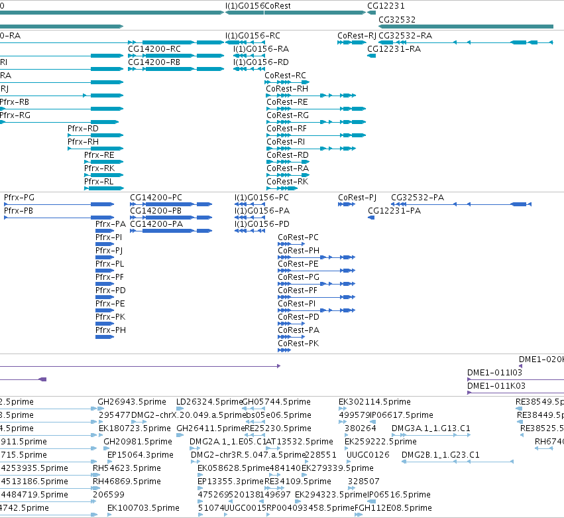
Task: Select the CG12231 gene label
Action: point(386,6)
